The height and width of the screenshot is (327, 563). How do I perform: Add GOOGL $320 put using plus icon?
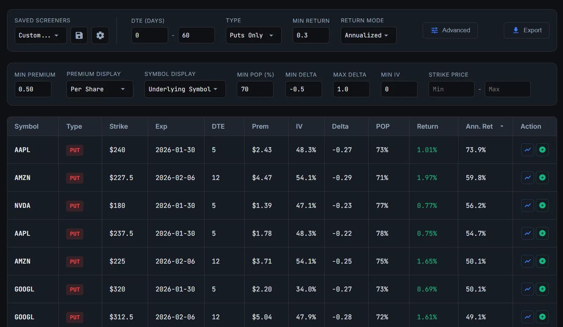(x=542, y=289)
